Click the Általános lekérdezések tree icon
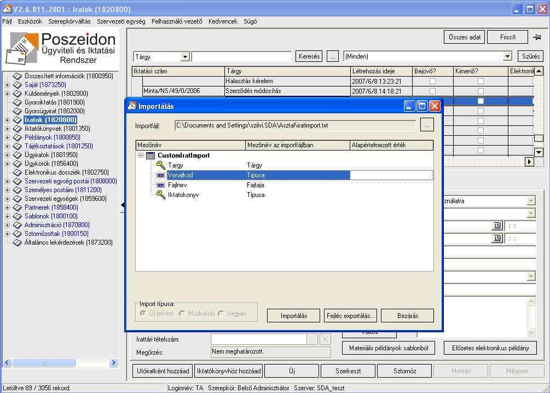Image resolution: width=550 pixels, height=393 pixels. pos(18,242)
